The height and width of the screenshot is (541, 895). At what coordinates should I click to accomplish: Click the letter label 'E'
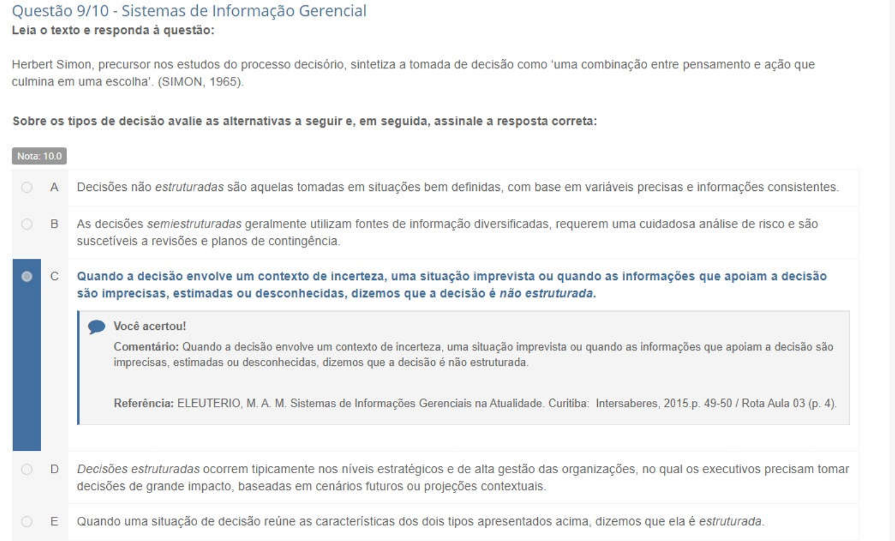(54, 521)
